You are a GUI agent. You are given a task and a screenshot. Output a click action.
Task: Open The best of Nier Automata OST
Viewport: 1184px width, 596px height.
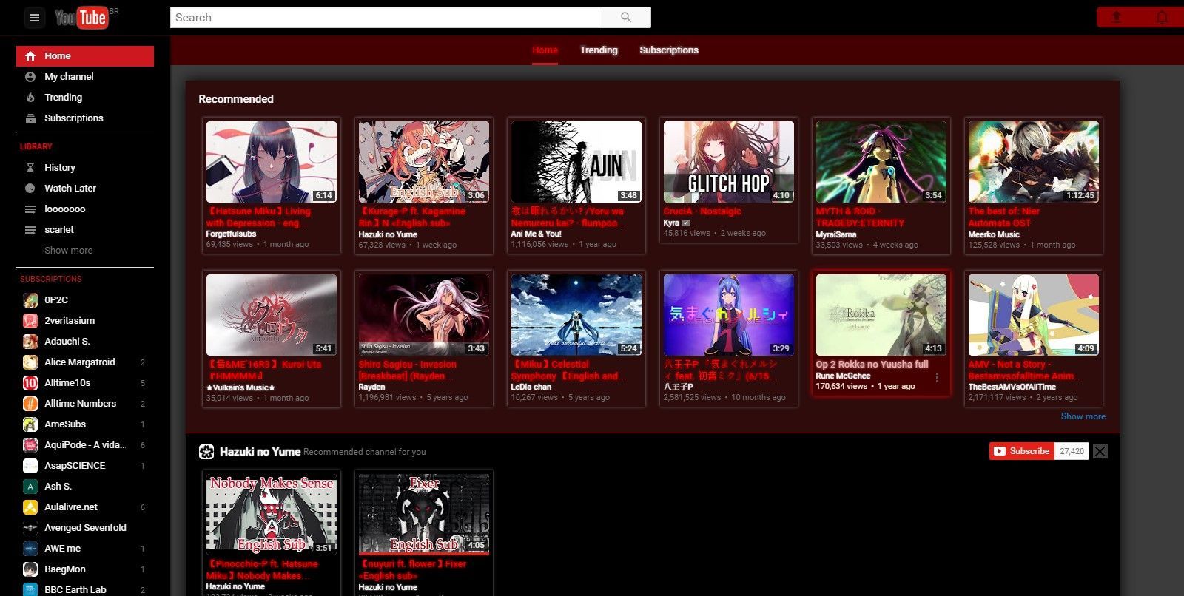click(1004, 217)
